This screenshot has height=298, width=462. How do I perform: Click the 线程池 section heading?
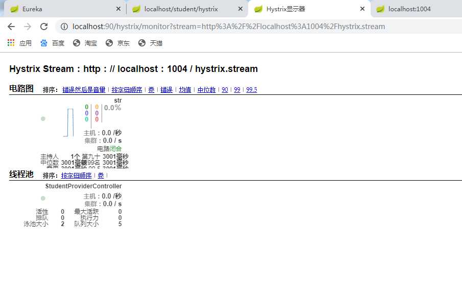[21, 175]
